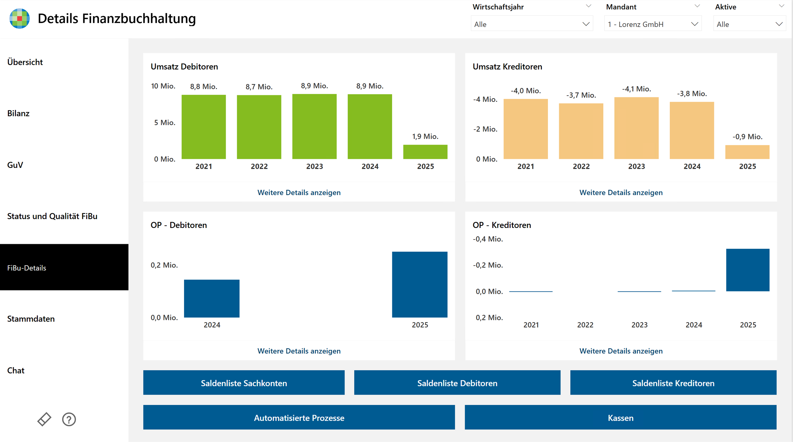Click the eraser clear-filters icon
This screenshot has width=793, height=442.
(44, 419)
